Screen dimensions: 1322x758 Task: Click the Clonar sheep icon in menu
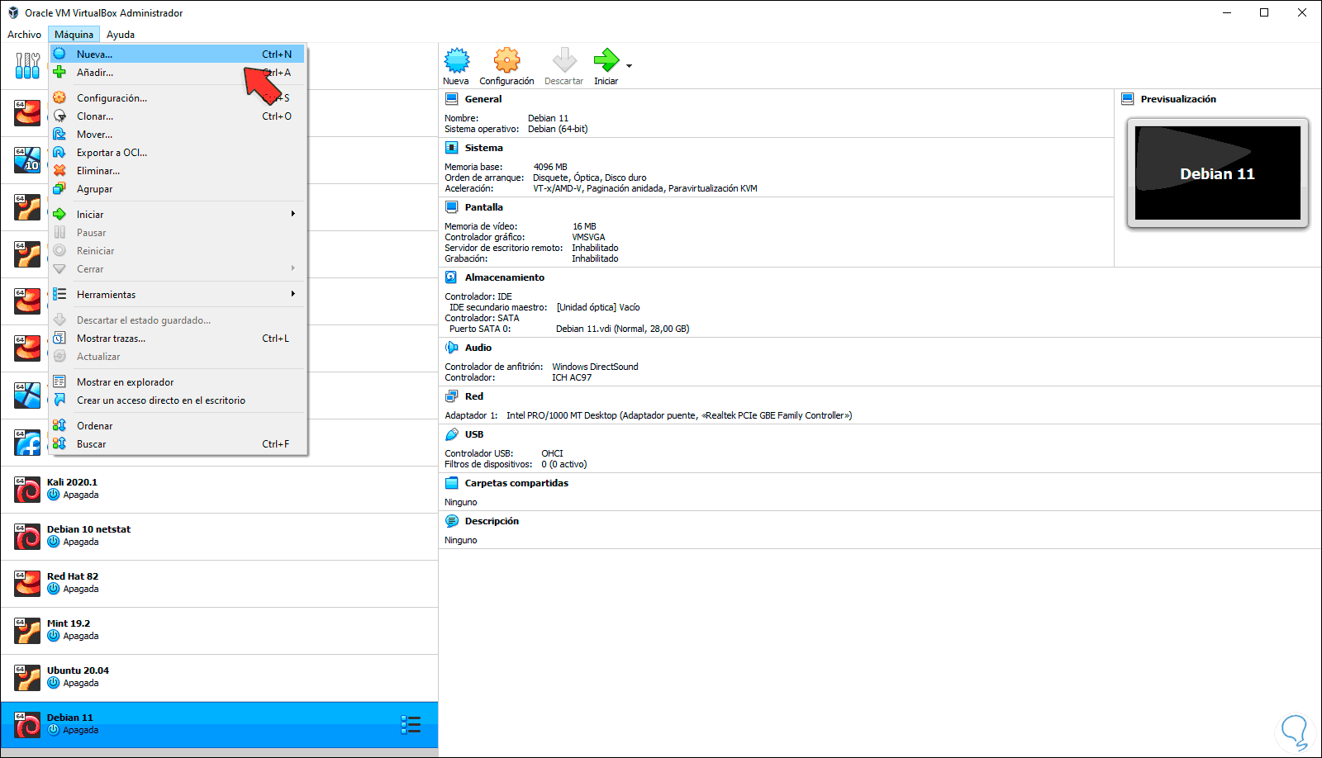coord(59,116)
